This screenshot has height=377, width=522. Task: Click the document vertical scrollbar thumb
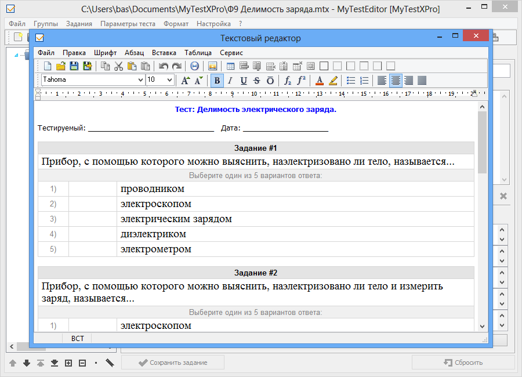coord(482,143)
